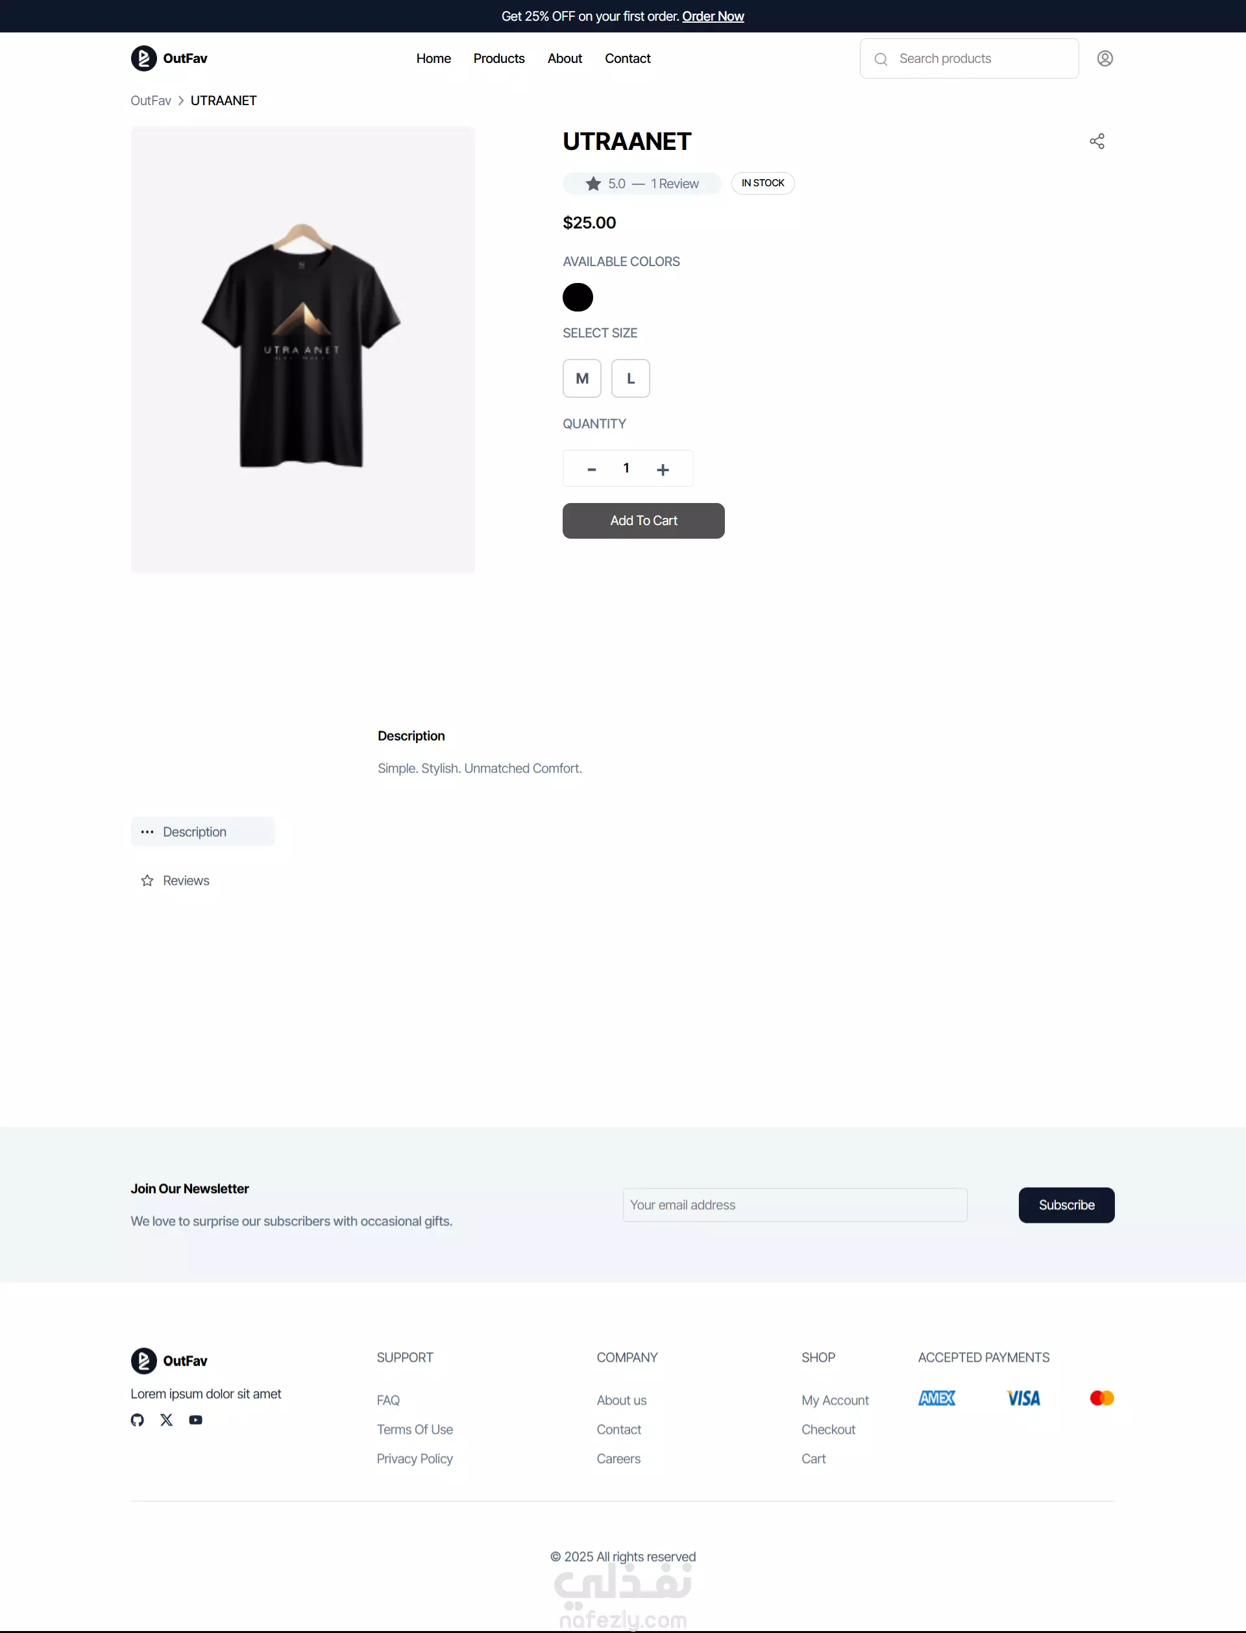Open the Products menu item
Viewport: 1246px width, 1633px height.
coord(498,58)
